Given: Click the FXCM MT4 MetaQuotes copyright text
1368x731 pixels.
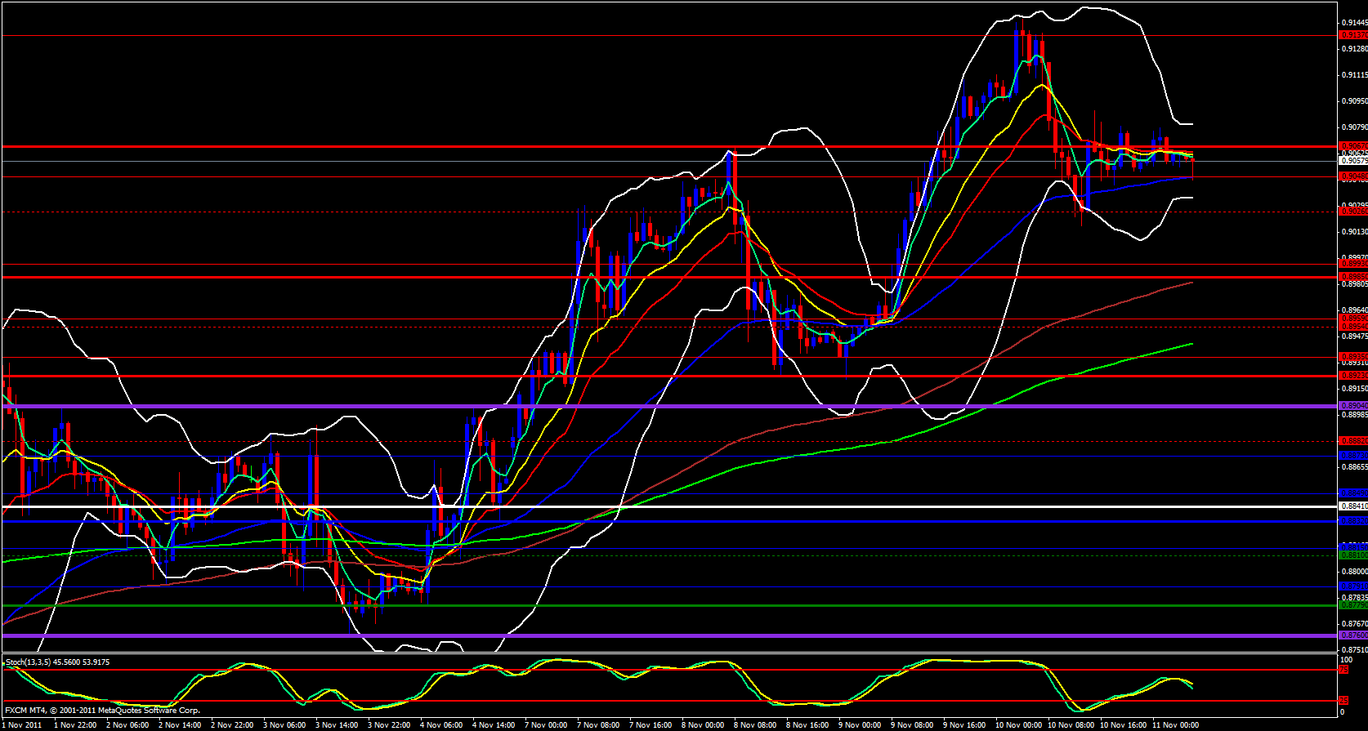Looking at the screenshot, I should 102,711.
